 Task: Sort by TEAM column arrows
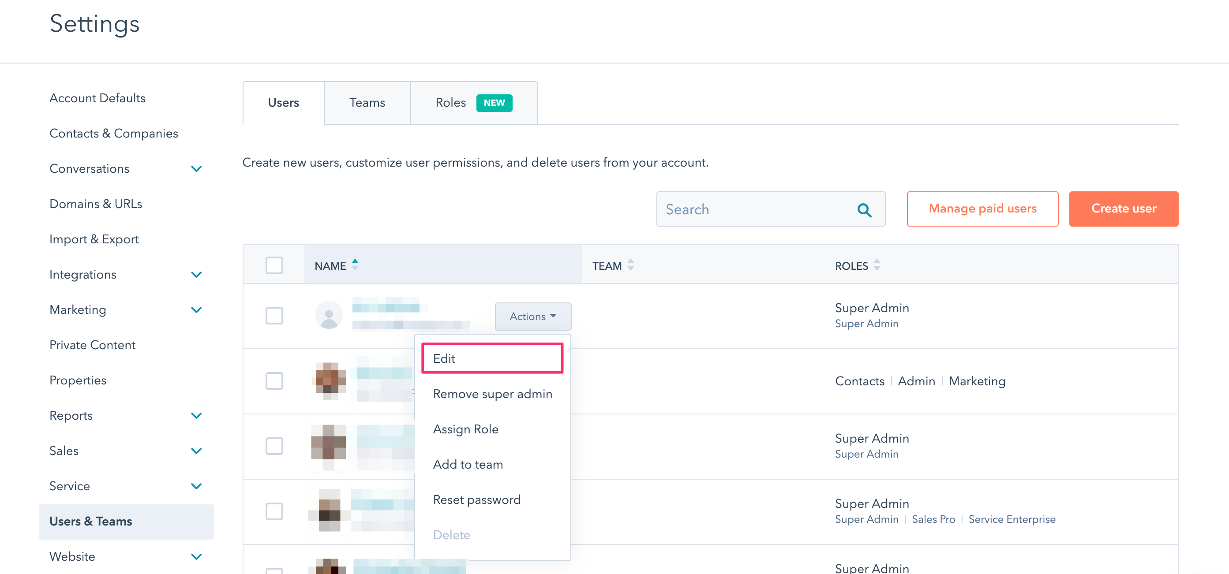point(631,265)
